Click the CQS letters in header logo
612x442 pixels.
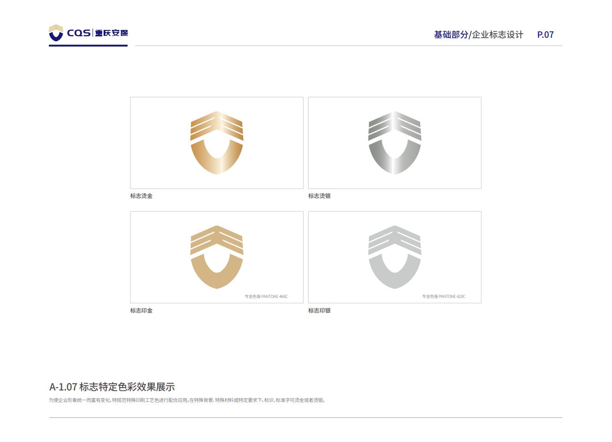(x=79, y=33)
